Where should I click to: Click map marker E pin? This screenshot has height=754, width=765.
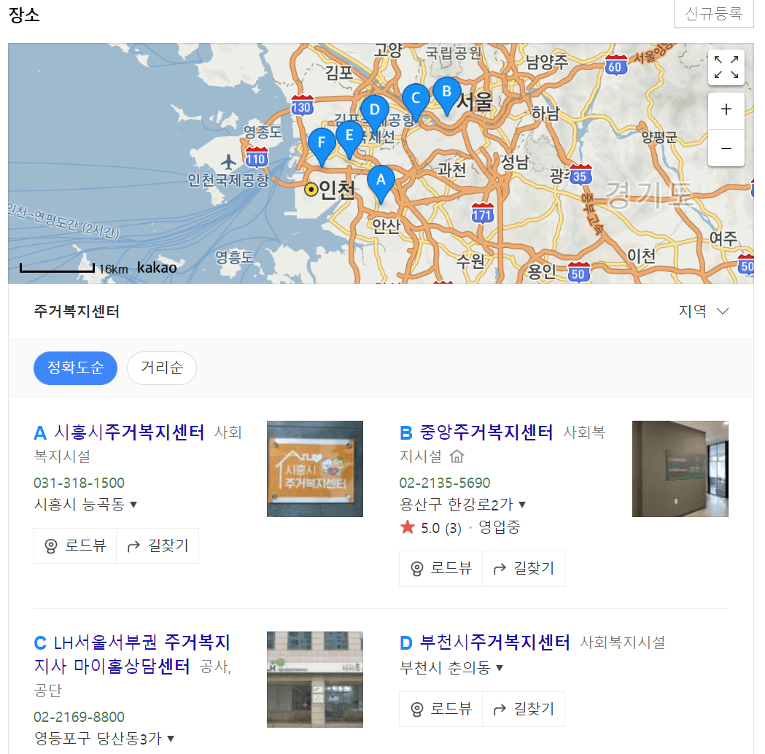pyautogui.click(x=349, y=139)
